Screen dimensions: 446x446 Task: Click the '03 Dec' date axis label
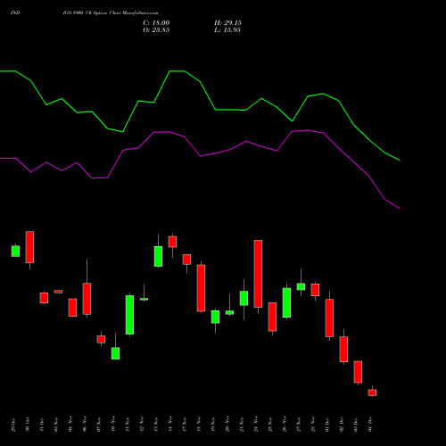pyautogui.click(x=356, y=425)
